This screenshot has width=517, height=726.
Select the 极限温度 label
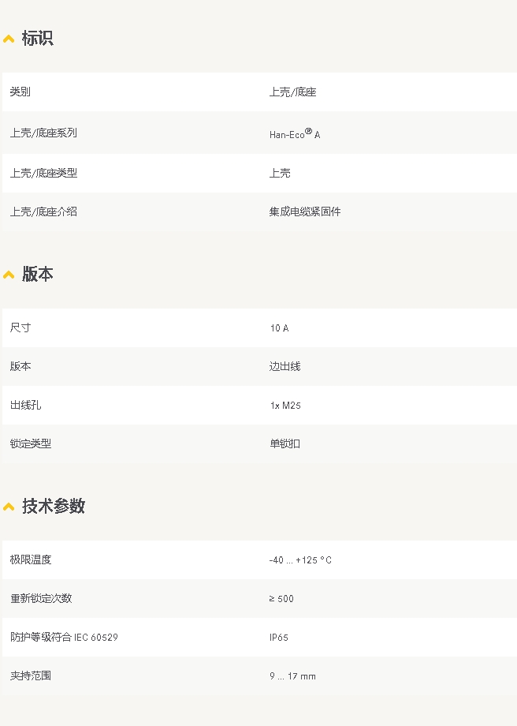(31, 559)
